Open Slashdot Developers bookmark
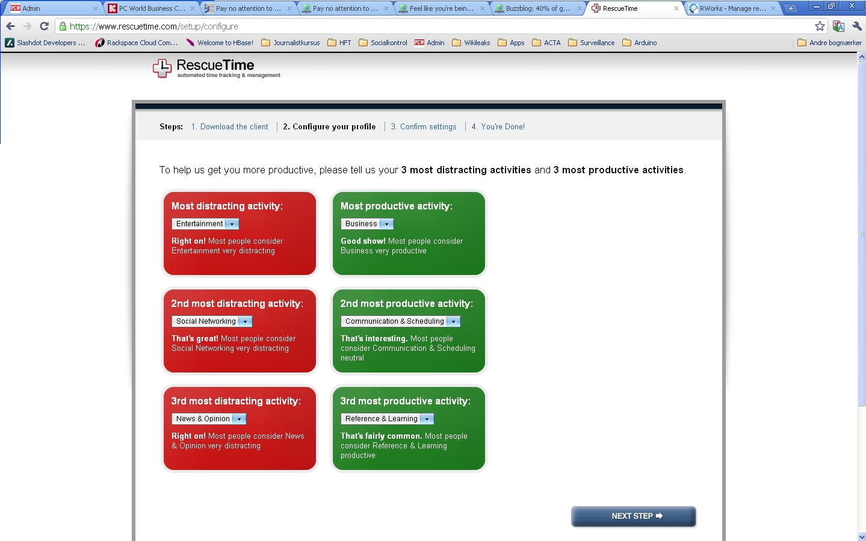 pos(45,43)
